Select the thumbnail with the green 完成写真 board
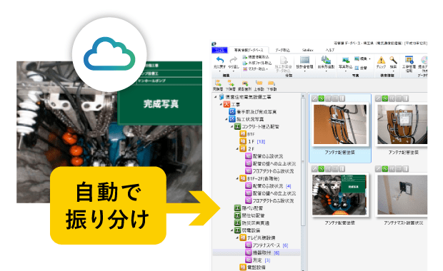The width and height of the screenshot is (443, 271). [340, 195]
